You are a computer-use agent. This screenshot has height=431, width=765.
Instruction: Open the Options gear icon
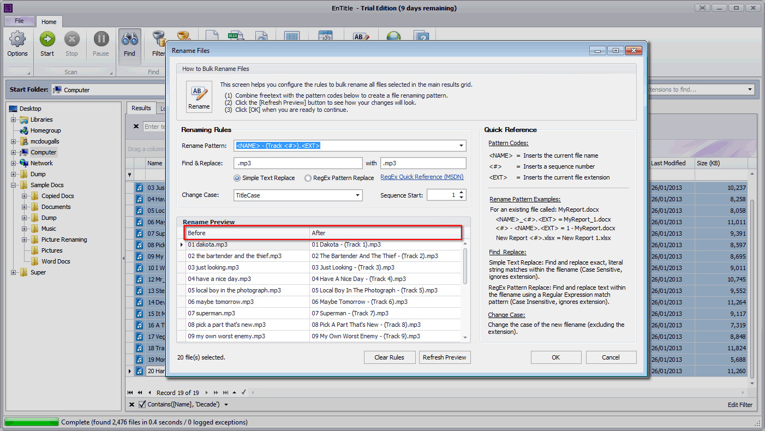tap(17, 44)
